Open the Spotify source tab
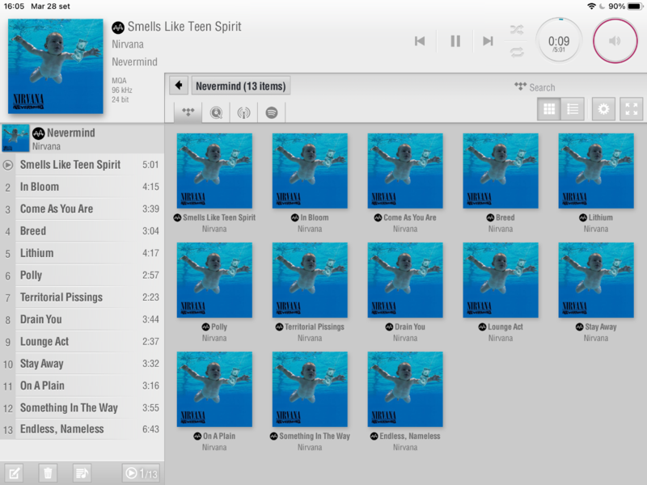 point(272,112)
